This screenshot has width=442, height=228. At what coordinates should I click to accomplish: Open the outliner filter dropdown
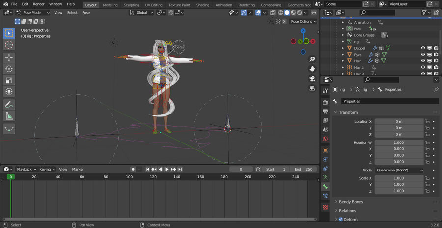pyautogui.click(x=426, y=13)
